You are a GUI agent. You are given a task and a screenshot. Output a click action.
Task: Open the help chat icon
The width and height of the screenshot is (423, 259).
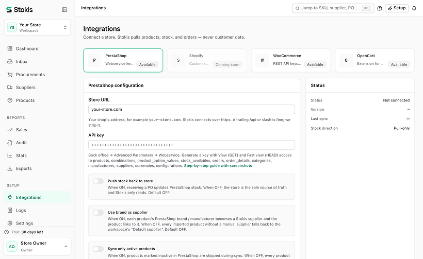tap(380, 8)
